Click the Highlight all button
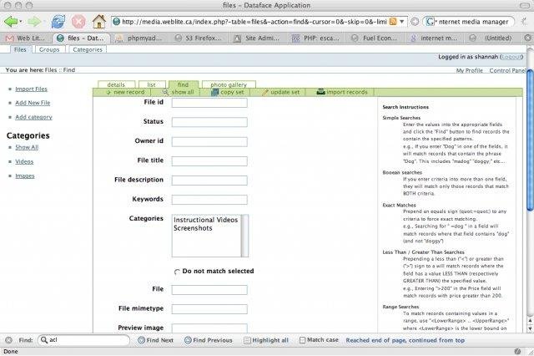 [266, 340]
